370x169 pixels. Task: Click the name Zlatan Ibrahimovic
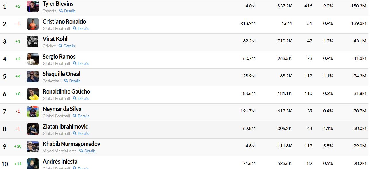coord(65,127)
